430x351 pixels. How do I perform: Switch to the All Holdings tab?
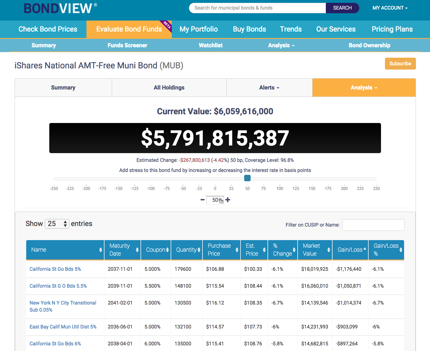pyautogui.click(x=169, y=88)
